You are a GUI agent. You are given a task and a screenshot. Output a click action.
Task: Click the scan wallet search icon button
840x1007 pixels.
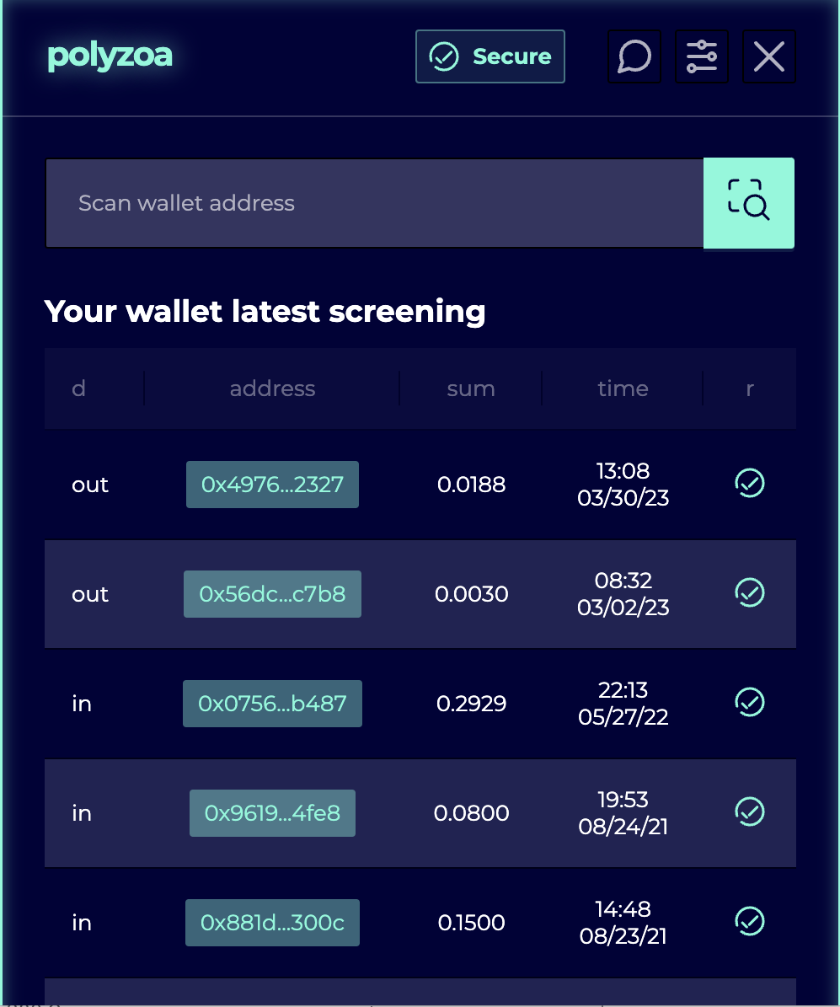(x=748, y=203)
